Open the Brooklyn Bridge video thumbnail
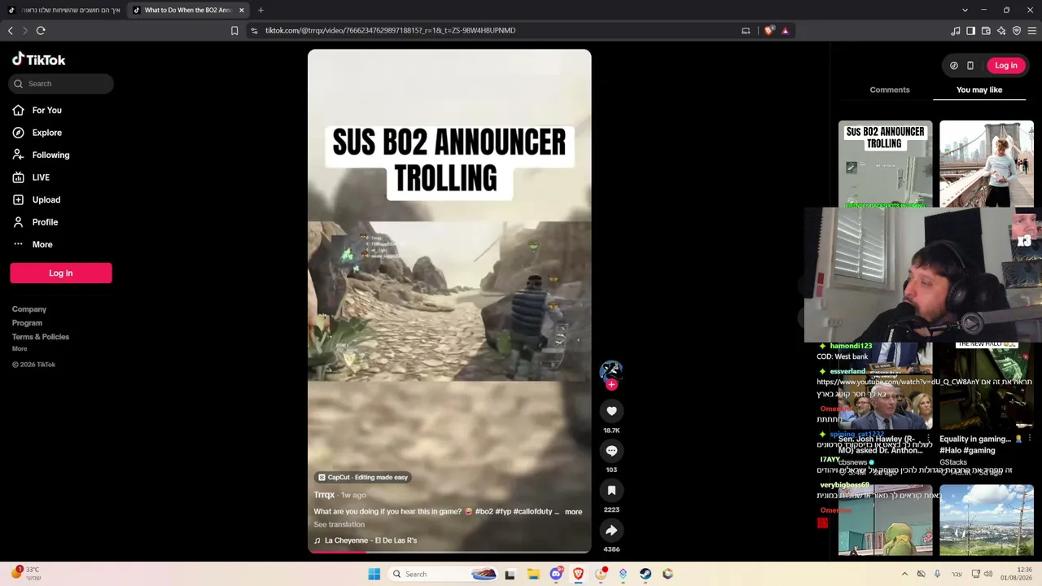The height and width of the screenshot is (586, 1042). point(987,164)
